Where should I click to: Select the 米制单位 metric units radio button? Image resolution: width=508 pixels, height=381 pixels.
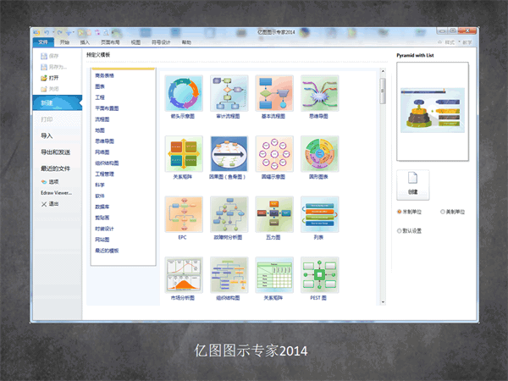tap(400, 212)
